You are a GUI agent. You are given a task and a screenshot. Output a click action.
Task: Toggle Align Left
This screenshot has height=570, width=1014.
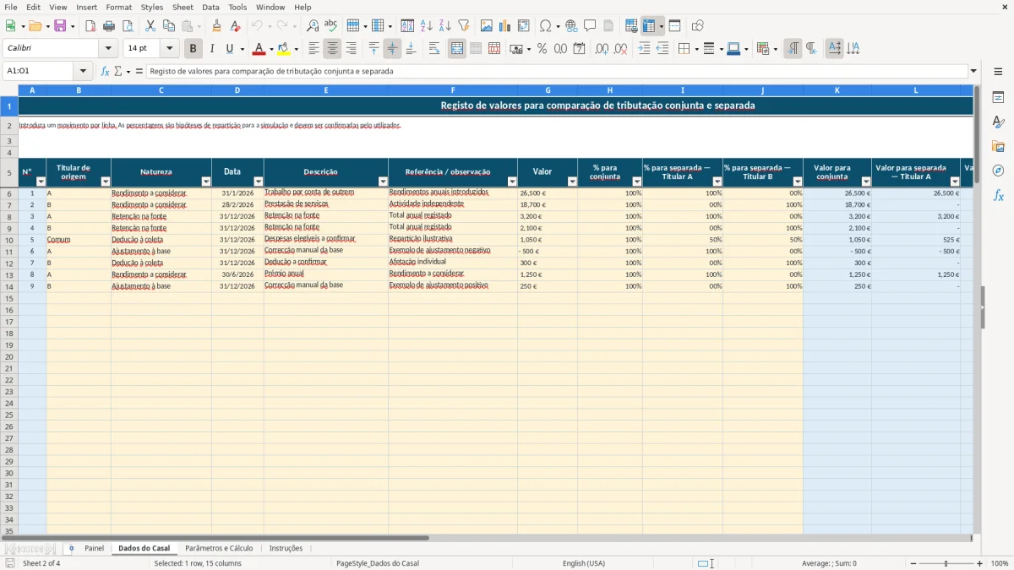coord(313,49)
